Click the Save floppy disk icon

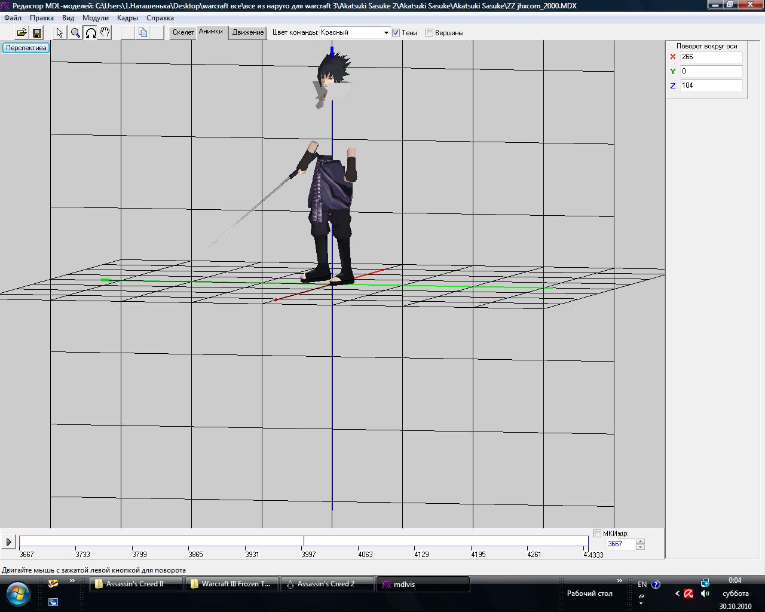37,33
